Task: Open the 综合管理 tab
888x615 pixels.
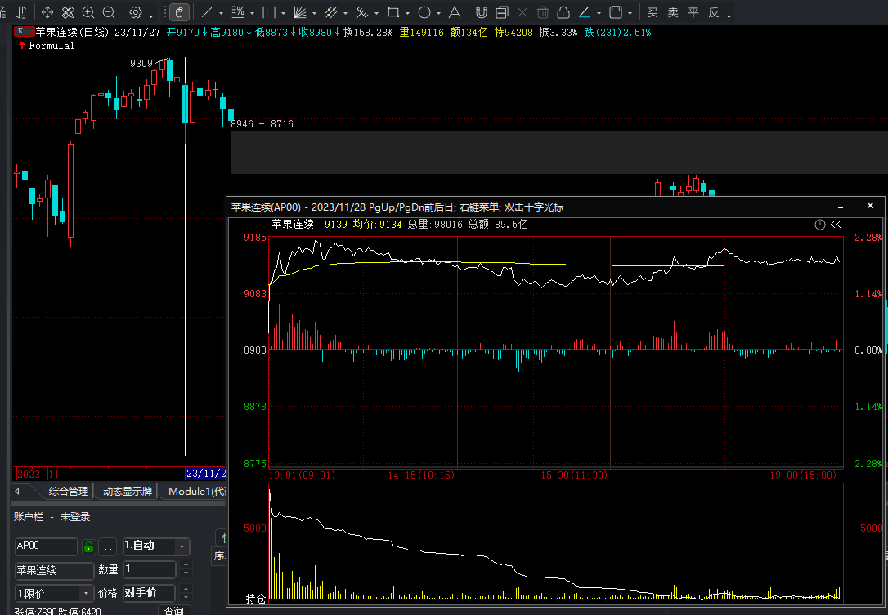Action: [69, 491]
